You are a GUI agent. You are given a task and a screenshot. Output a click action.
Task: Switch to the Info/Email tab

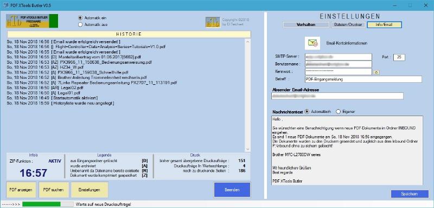coord(384,24)
